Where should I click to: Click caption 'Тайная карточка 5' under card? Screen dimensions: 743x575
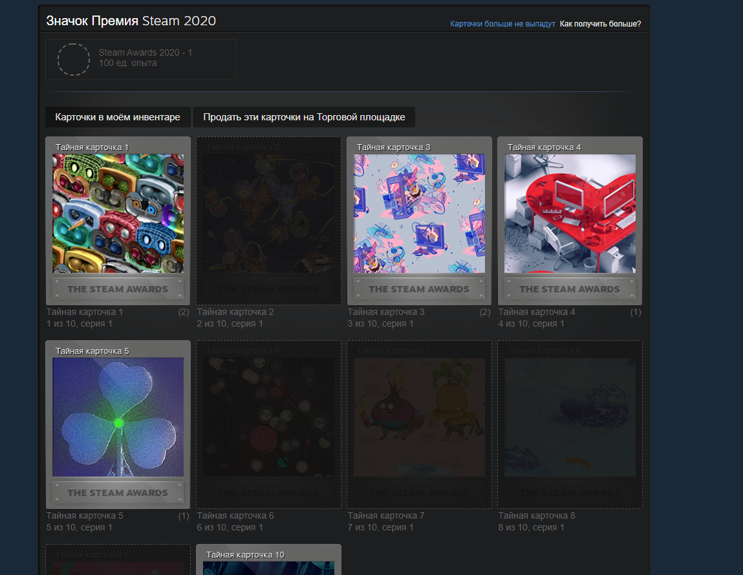[84, 515]
